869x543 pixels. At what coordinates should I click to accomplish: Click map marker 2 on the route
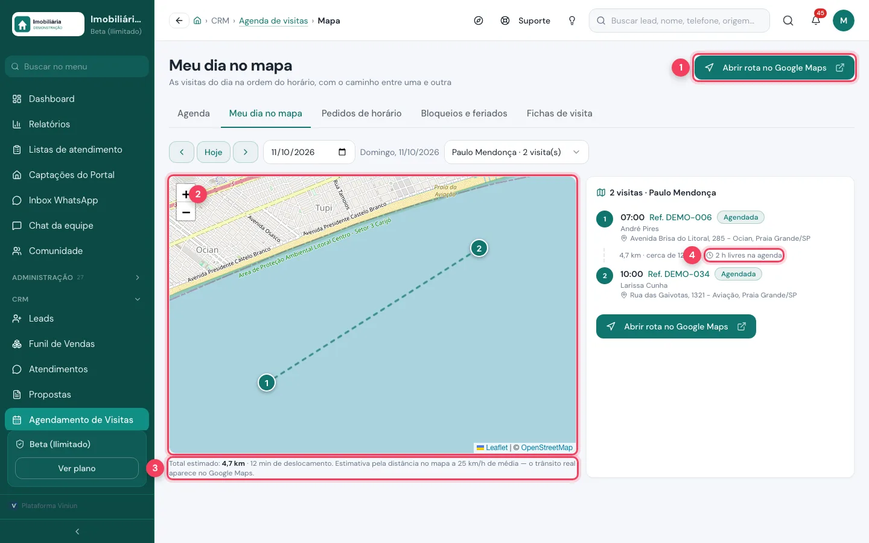479,248
